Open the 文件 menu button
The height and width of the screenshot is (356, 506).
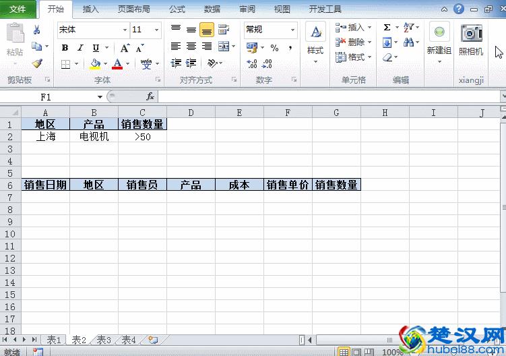tap(18, 9)
